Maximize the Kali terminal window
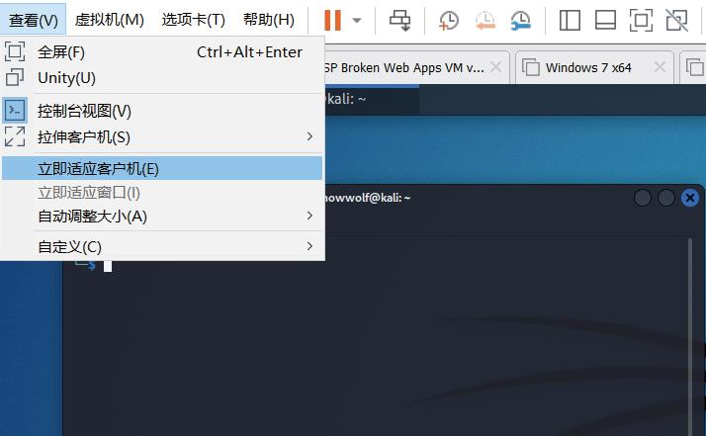The width and height of the screenshot is (706, 436). pos(665,198)
